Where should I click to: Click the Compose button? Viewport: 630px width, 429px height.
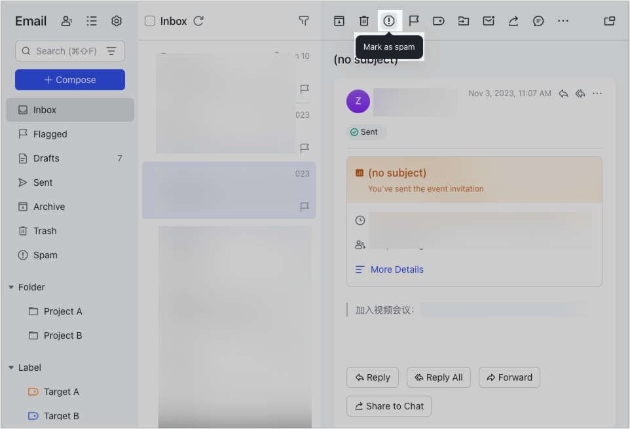tap(70, 80)
